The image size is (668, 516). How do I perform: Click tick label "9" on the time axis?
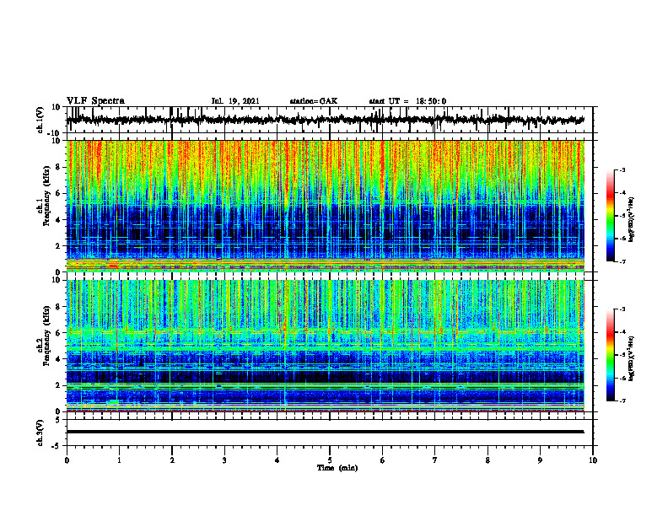(x=540, y=460)
